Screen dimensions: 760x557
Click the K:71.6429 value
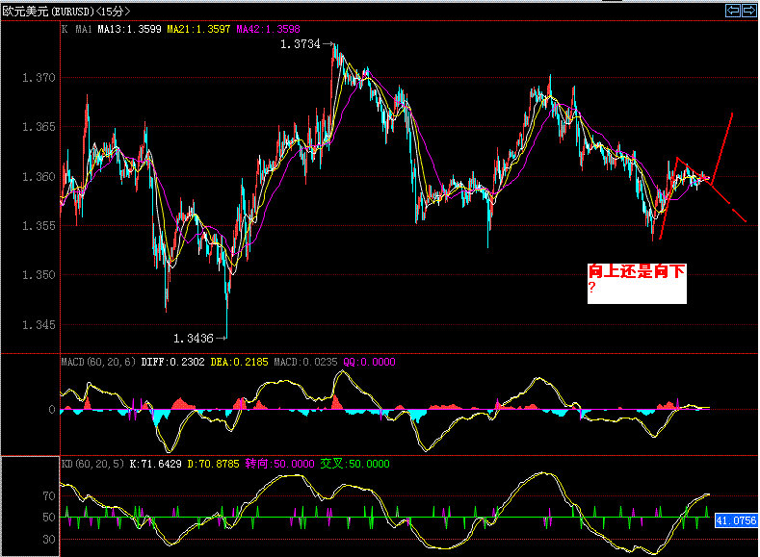[156, 464]
